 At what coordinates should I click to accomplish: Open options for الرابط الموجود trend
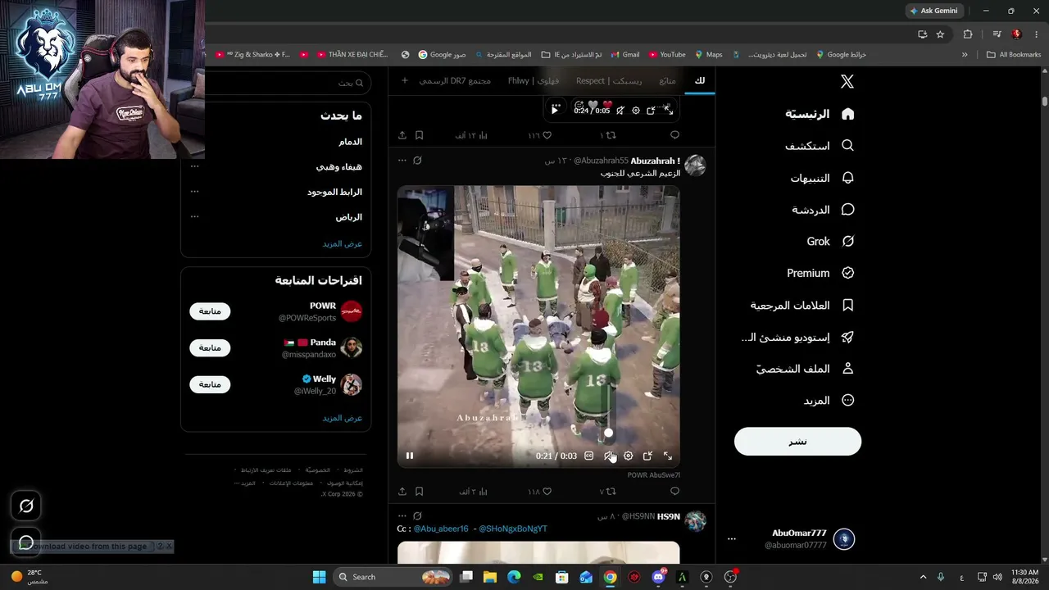click(x=194, y=192)
